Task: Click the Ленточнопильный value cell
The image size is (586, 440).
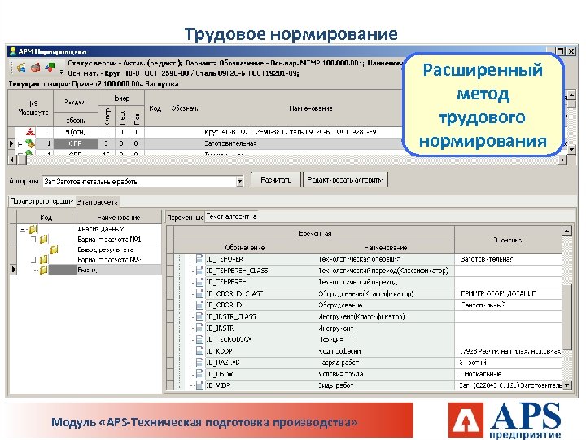Action: click(x=508, y=306)
